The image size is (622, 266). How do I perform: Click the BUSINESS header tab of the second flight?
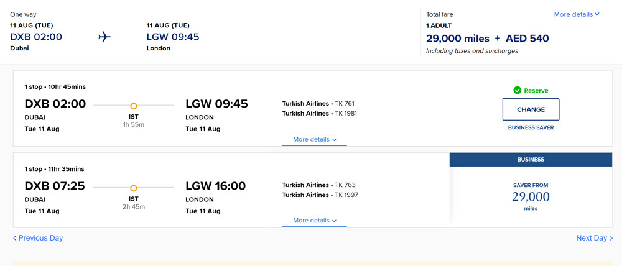click(531, 159)
